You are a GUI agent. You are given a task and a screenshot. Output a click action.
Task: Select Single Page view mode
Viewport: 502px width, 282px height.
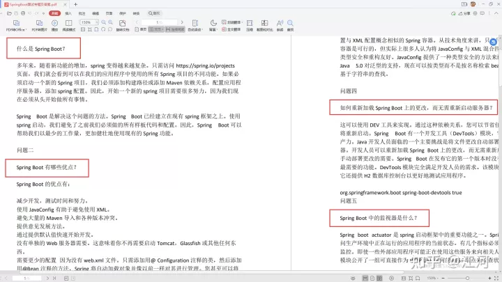pos(141,29)
